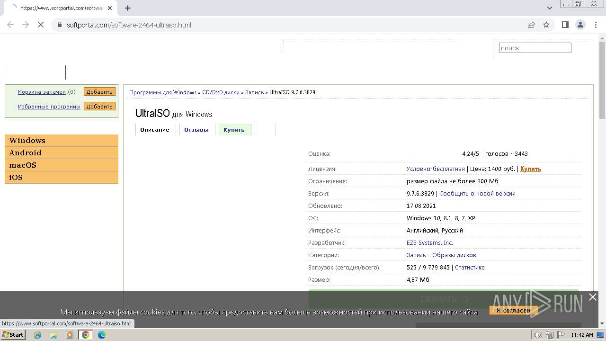Viewport: 606px width, 341px height.
Task: Open Избранные программы link
Action: click(49, 107)
